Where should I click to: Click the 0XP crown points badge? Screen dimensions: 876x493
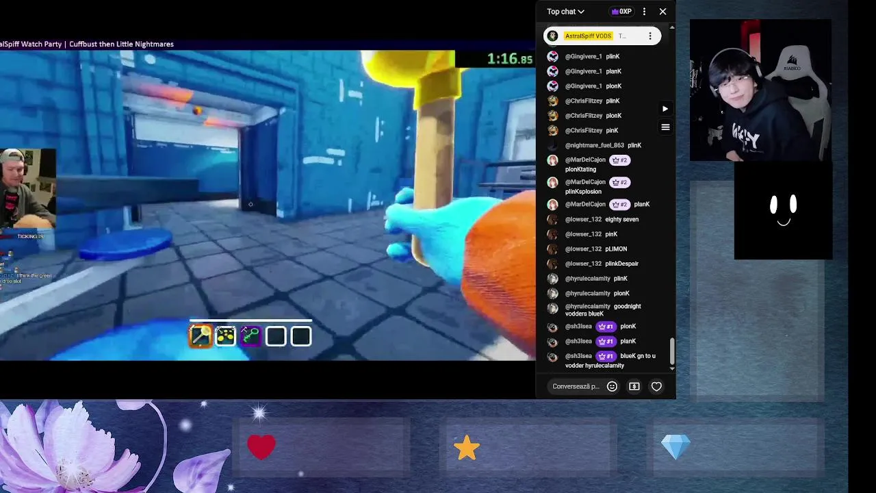pos(621,12)
